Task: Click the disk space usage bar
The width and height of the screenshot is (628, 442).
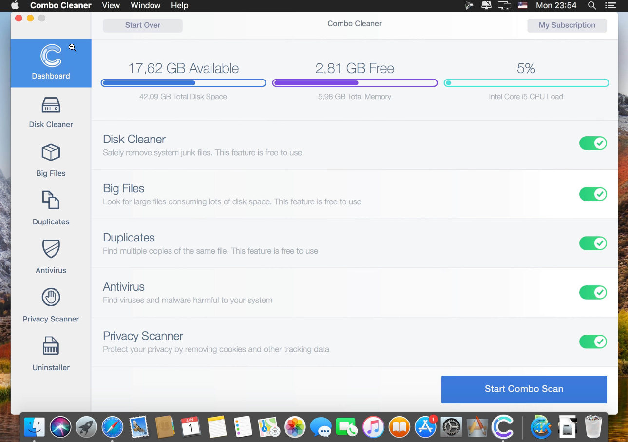Action: 184,83
